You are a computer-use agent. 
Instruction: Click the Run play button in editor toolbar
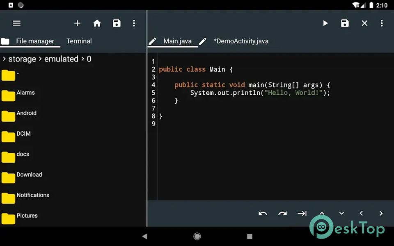click(x=325, y=23)
